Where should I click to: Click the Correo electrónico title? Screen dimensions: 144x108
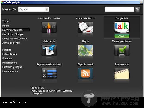coord(86,18)
